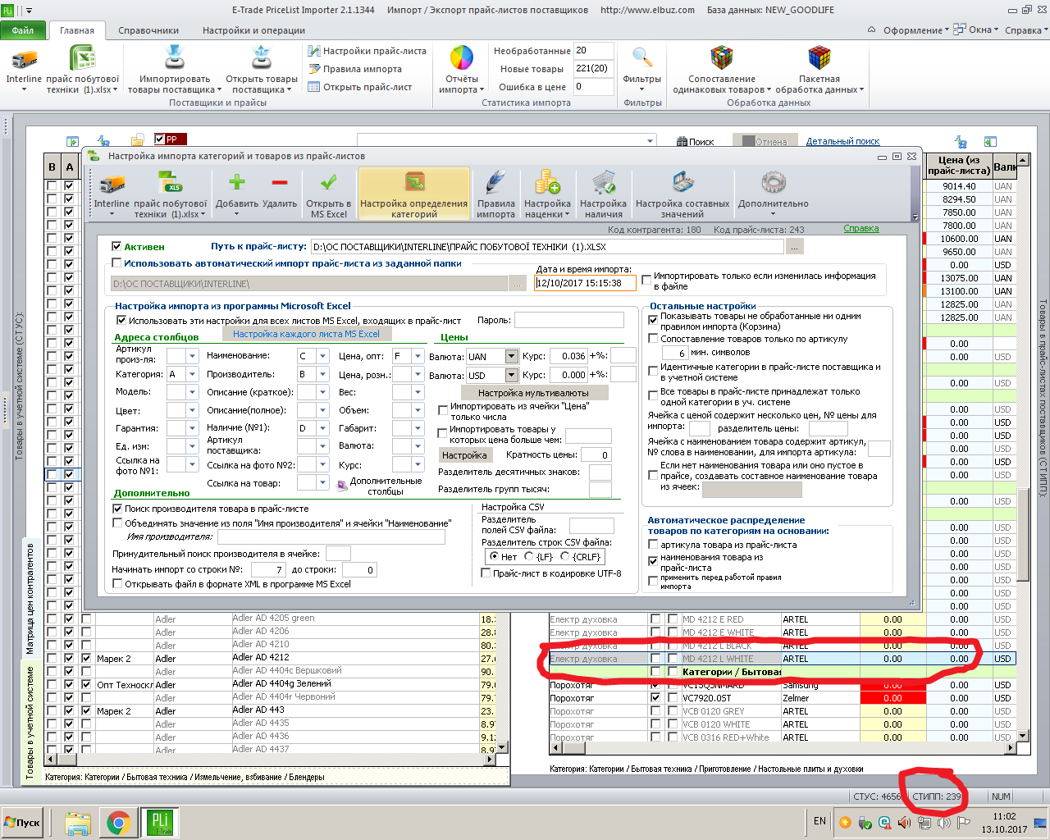1050x840 pixels.
Task: Open 'Цена, опт' column dropdown showing F
Action: [418, 356]
